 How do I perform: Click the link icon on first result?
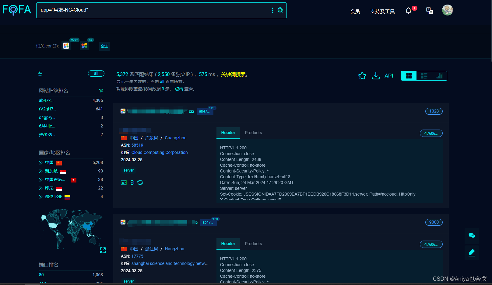(192, 112)
